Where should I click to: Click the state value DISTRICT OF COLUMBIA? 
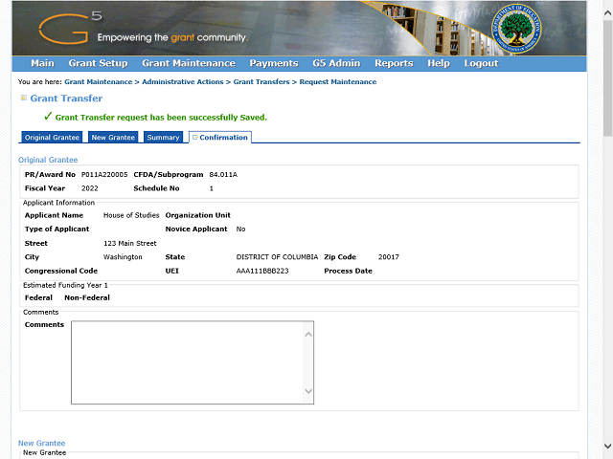tap(277, 257)
